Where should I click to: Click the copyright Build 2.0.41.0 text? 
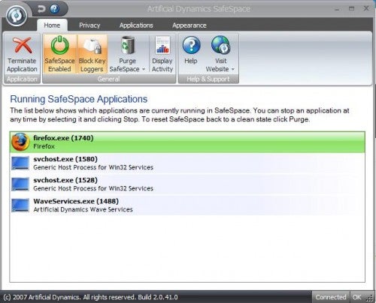tap(90, 297)
